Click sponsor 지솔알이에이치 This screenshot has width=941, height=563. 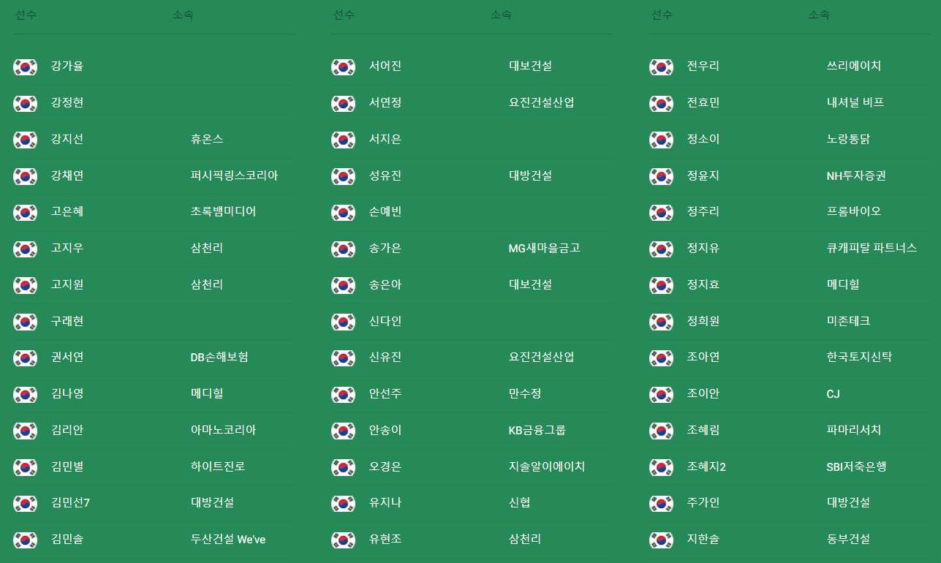pyautogui.click(x=547, y=466)
